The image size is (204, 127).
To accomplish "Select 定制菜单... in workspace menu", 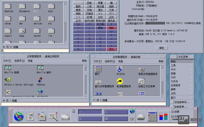I will tap(182, 107).
